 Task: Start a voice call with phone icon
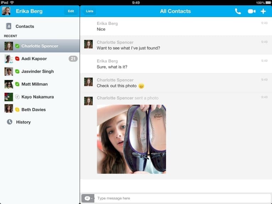click(238, 11)
